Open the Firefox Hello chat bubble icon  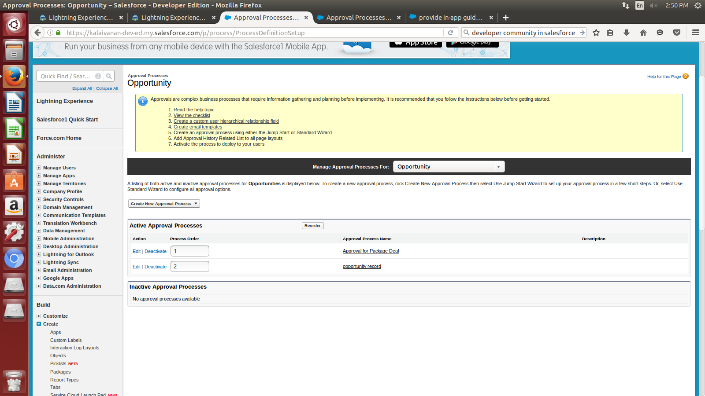660,33
